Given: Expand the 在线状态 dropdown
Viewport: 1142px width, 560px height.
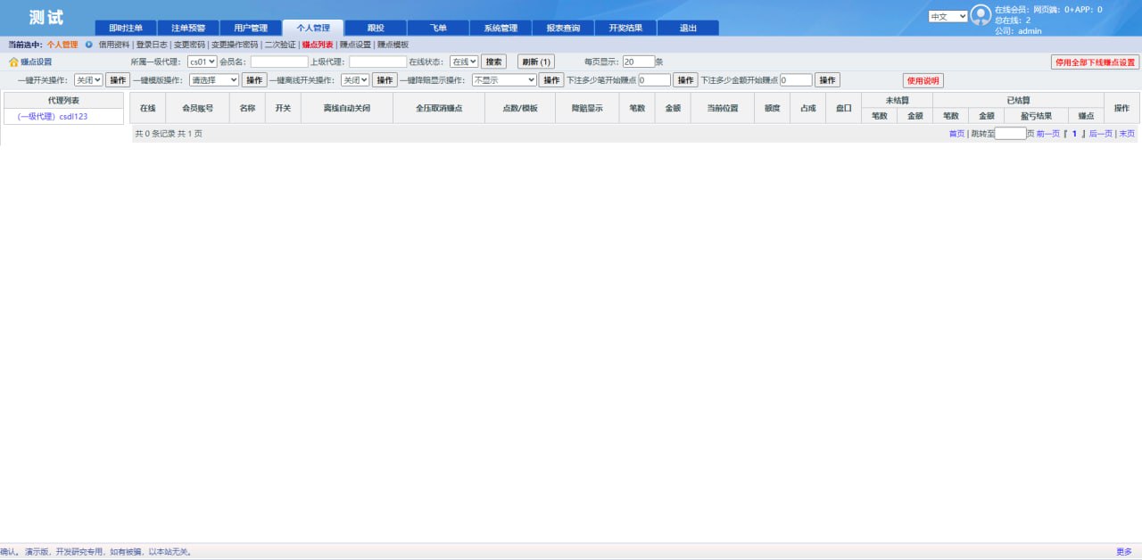Looking at the screenshot, I should pos(463,62).
